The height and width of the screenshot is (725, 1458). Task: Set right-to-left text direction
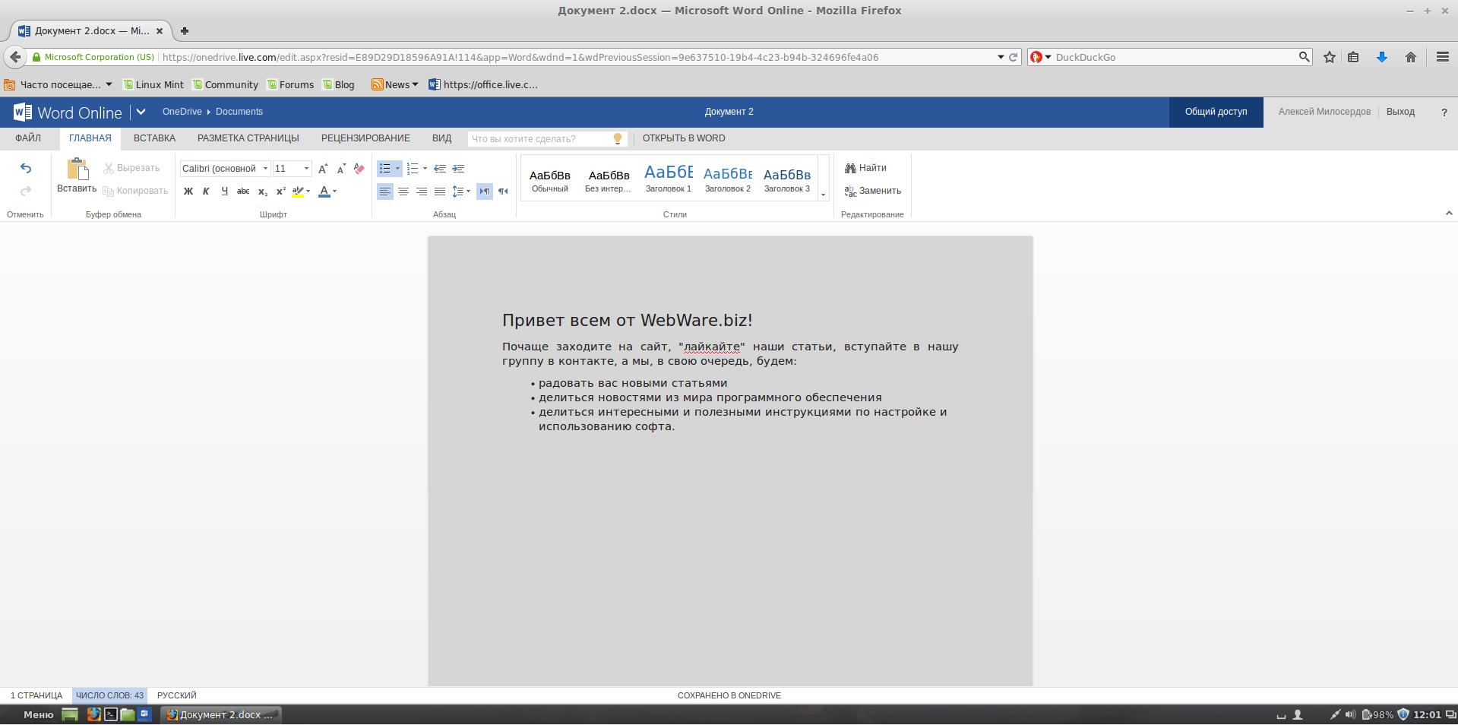click(x=503, y=192)
